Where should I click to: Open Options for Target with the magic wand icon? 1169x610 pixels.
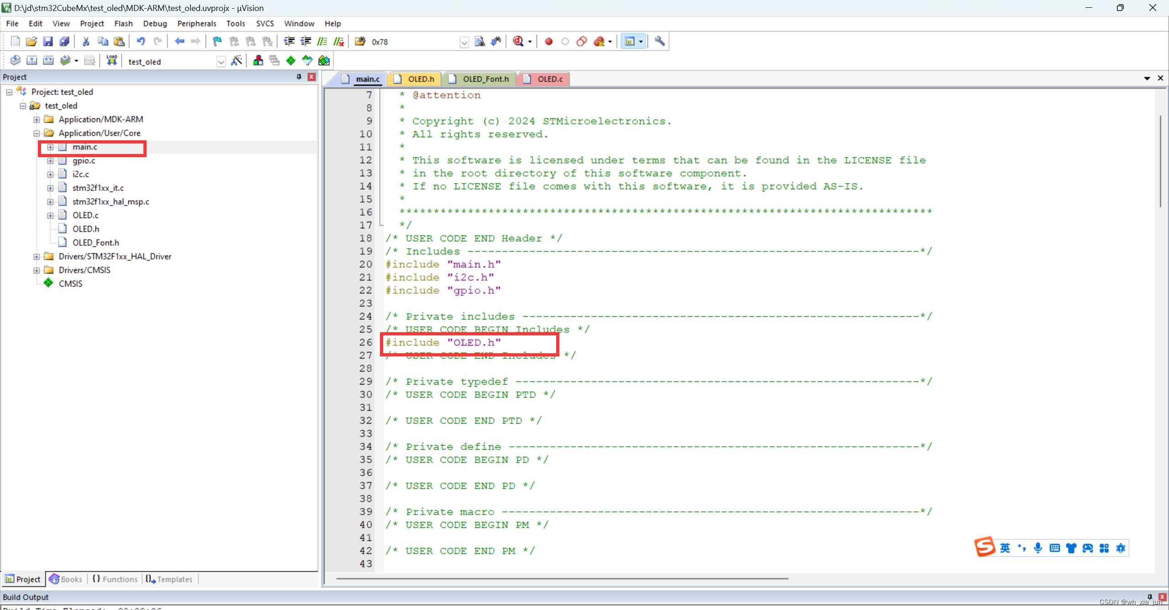(236, 60)
